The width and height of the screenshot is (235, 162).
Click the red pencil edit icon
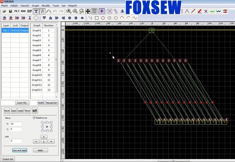click(199, 11)
